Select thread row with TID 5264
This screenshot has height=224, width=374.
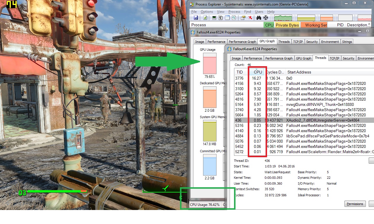304,94
